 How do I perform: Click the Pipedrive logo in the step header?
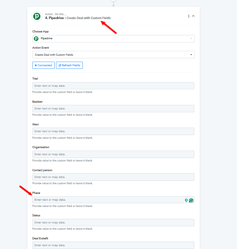click(37, 16)
